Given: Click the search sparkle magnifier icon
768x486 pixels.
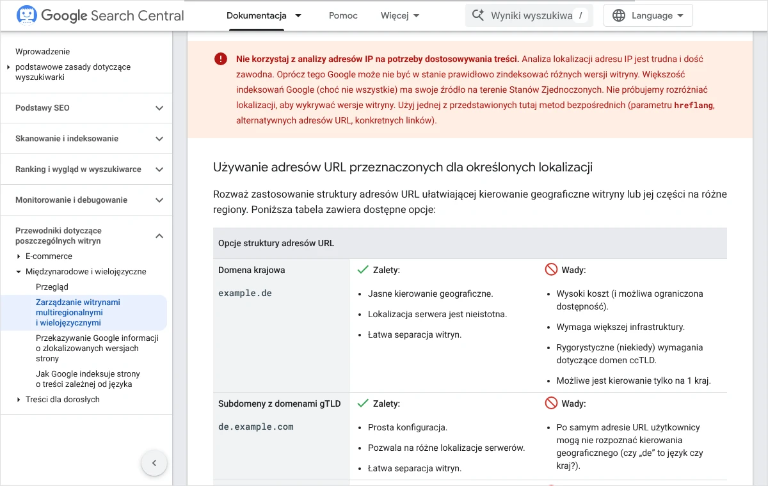Looking at the screenshot, I should tap(477, 15).
